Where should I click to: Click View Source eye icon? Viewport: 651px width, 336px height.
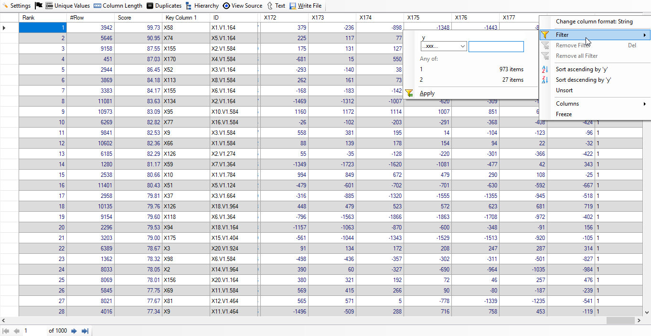[243, 6]
